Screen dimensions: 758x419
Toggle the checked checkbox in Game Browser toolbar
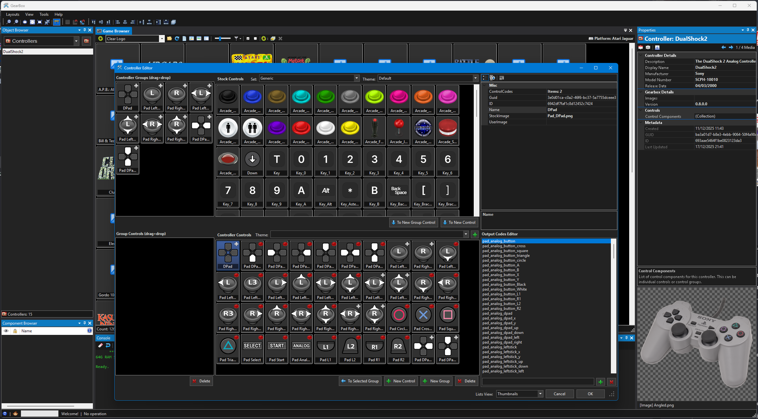tap(248, 39)
